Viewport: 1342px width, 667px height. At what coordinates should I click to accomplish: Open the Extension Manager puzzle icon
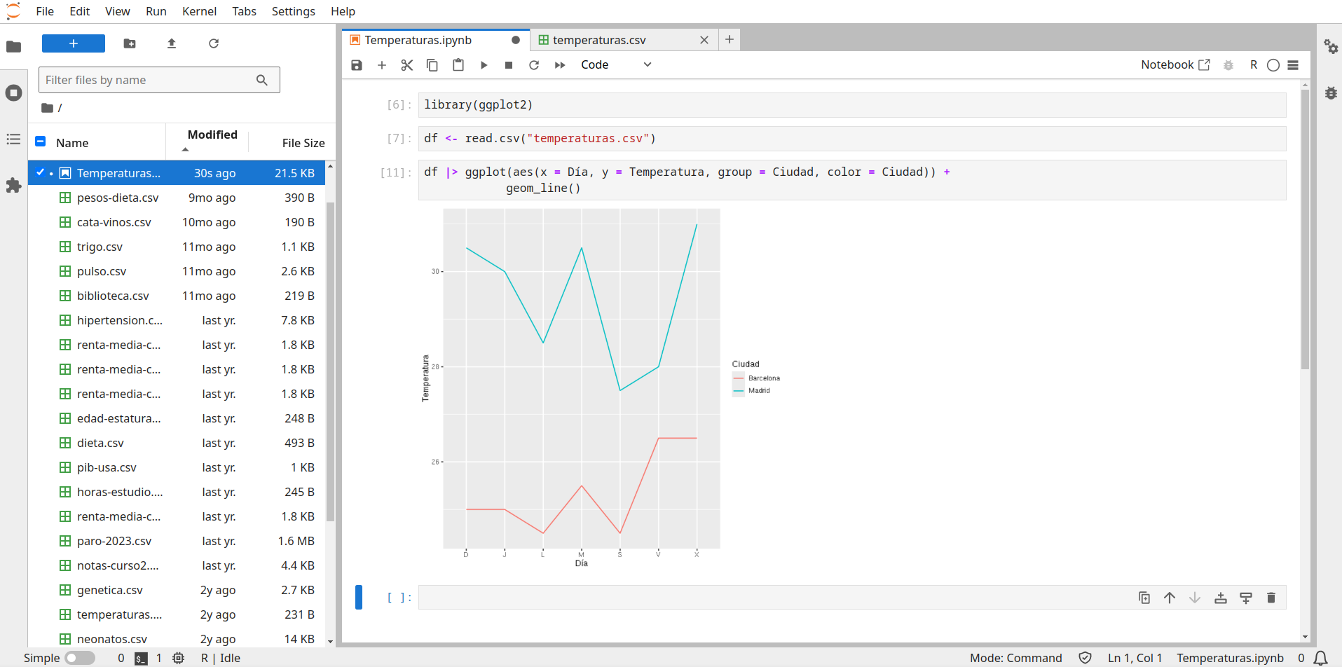tap(13, 186)
